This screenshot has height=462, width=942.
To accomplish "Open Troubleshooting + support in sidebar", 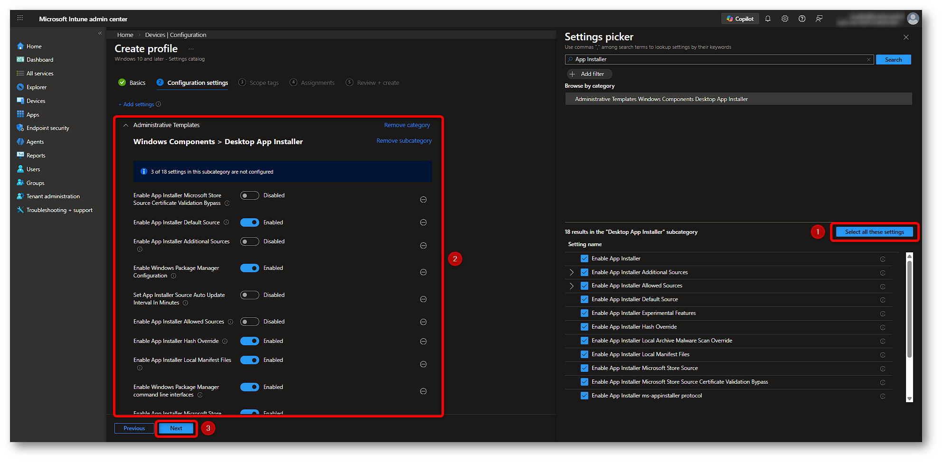I will click(x=59, y=210).
